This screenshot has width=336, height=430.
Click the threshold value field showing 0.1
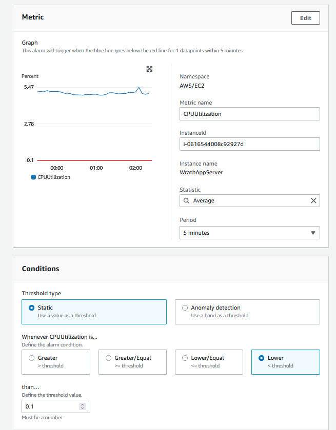(x=49, y=406)
